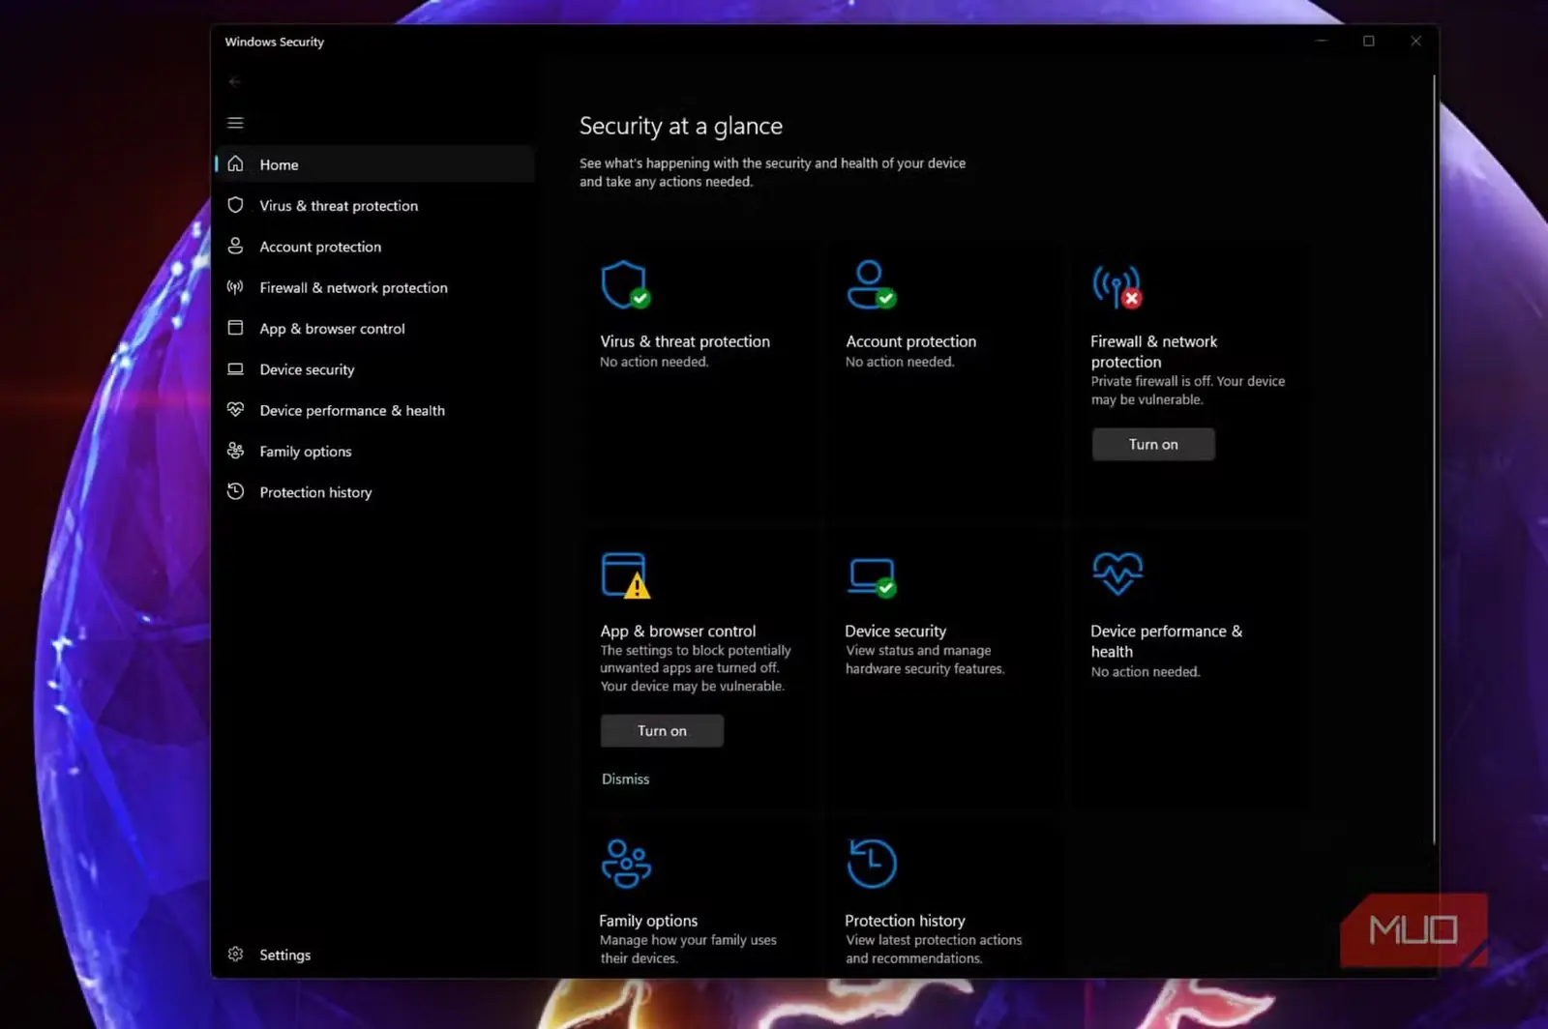Screen dimensions: 1548x1029
Task: Click the Firewall & network protection tile title
Action: tap(1153, 351)
